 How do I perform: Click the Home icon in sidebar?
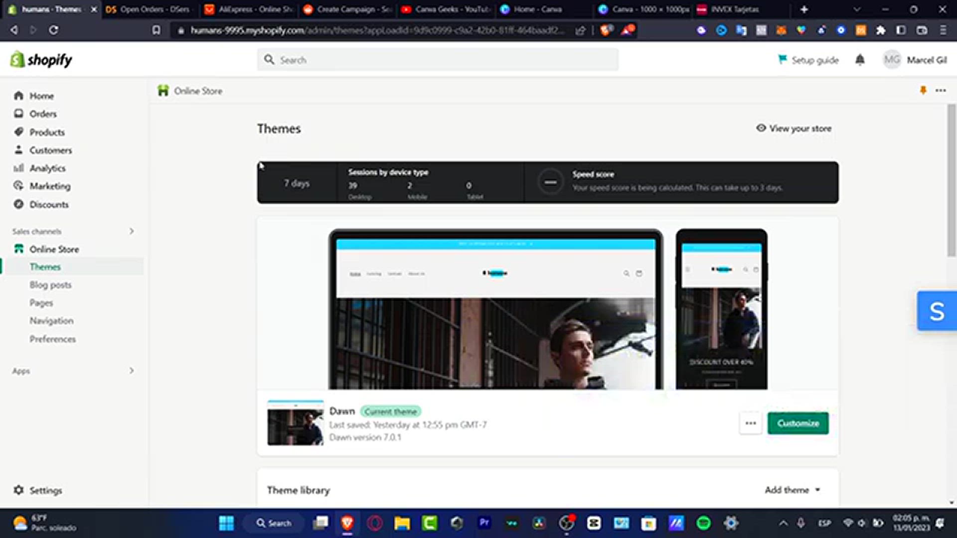pos(19,96)
